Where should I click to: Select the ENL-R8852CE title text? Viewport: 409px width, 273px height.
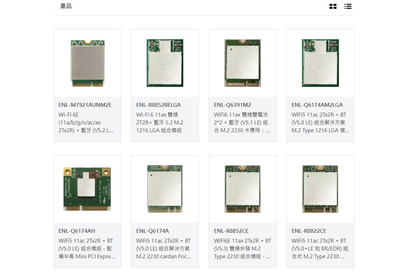(231, 231)
